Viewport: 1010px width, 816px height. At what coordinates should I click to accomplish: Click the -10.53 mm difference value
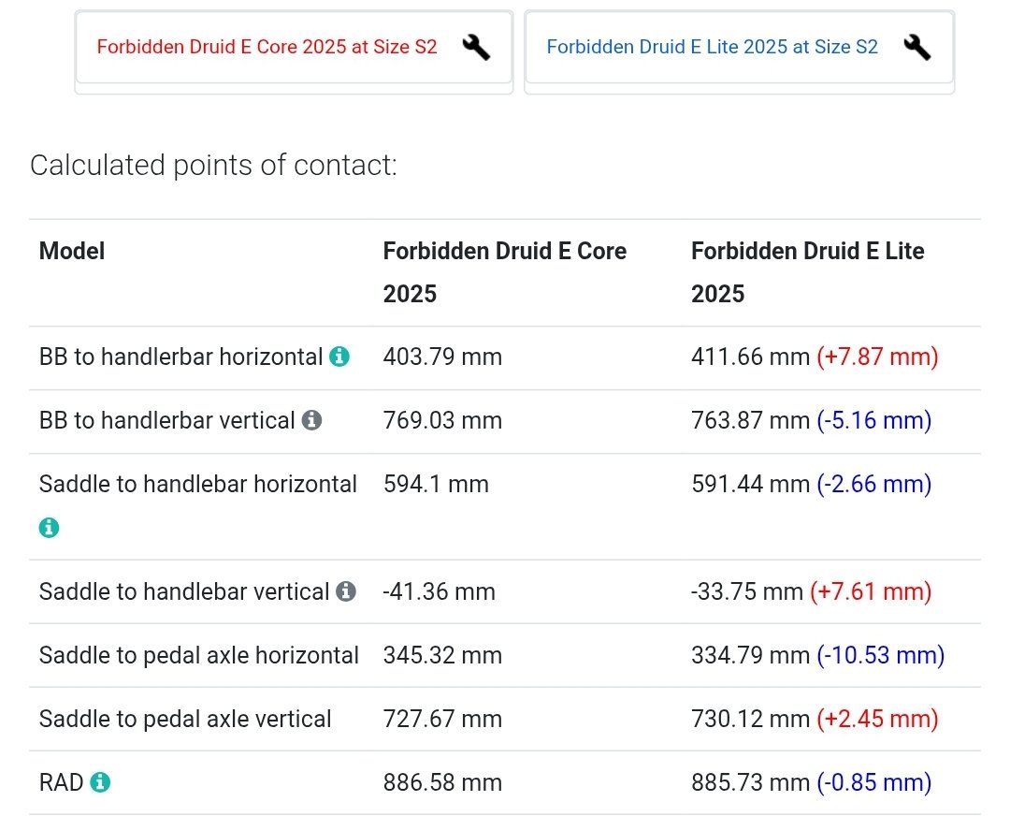point(881,655)
